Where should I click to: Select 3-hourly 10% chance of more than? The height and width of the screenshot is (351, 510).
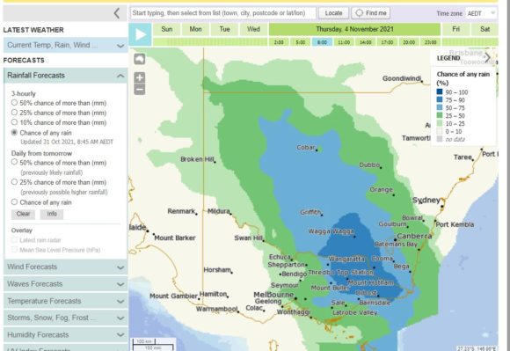14,122
